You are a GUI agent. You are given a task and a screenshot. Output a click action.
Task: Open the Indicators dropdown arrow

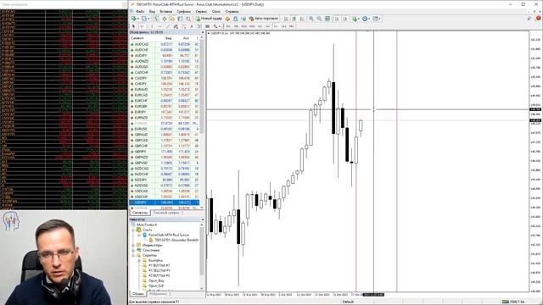click(x=359, y=19)
